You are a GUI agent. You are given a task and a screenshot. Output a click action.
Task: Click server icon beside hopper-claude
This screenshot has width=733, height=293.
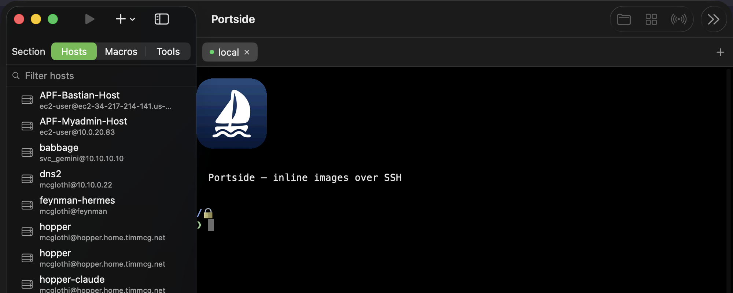(x=27, y=284)
